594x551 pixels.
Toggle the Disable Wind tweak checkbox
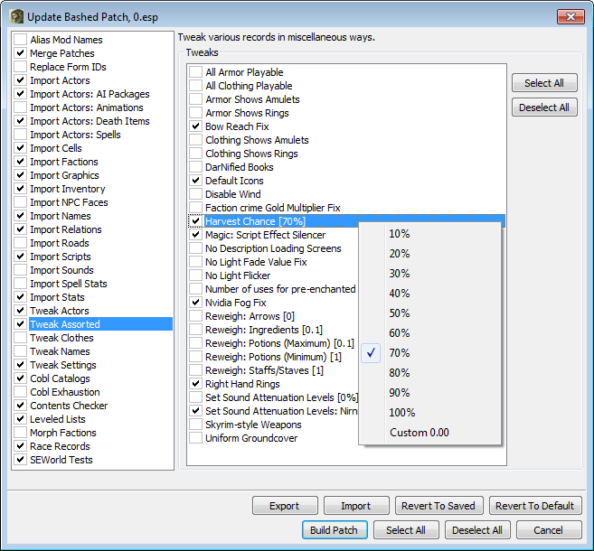click(196, 194)
